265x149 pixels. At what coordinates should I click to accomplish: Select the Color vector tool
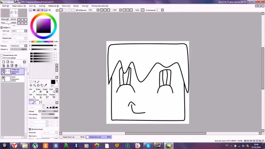coord(52,91)
